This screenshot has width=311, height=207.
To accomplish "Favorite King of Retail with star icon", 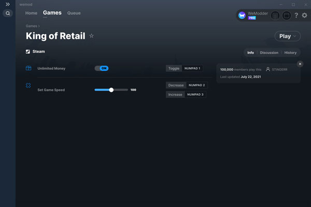I will (x=91, y=36).
